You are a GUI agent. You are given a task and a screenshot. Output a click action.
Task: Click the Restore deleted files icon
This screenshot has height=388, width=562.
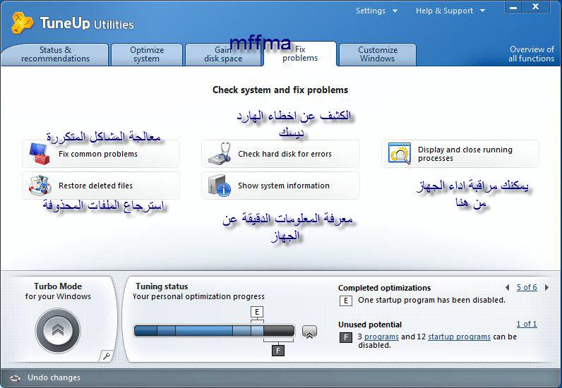(x=40, y=186)
